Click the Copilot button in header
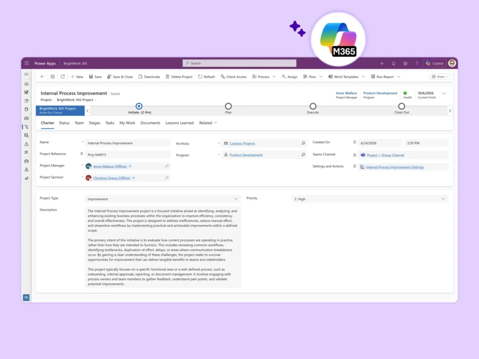The width and height of the screenshot is (479, 359). point(435,63)
